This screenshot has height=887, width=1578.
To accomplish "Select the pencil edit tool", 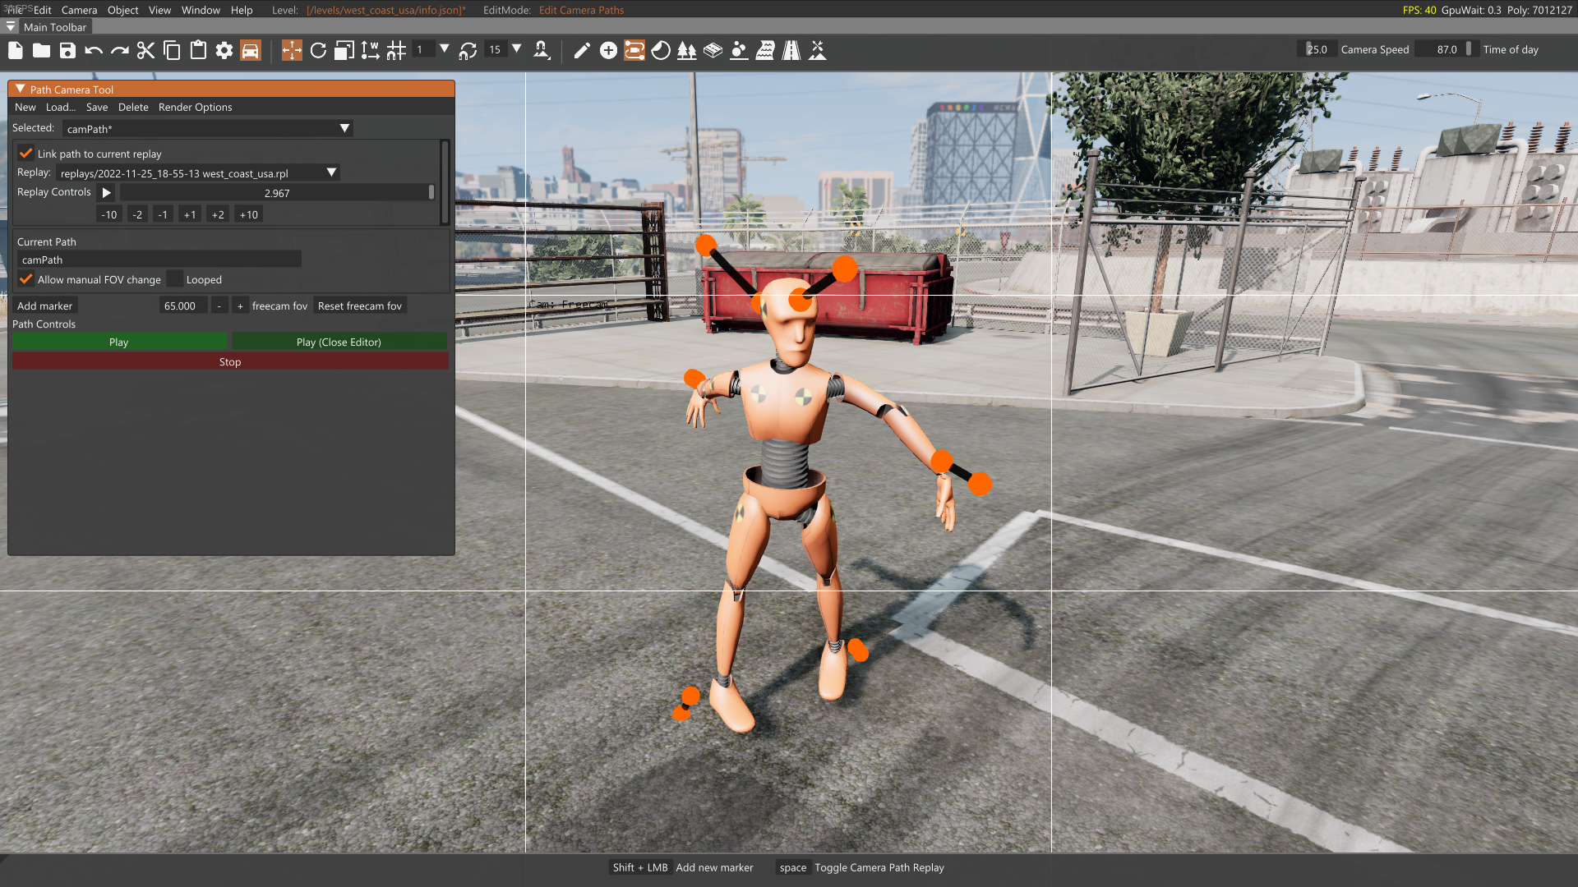I will click(x=582, y=50).
